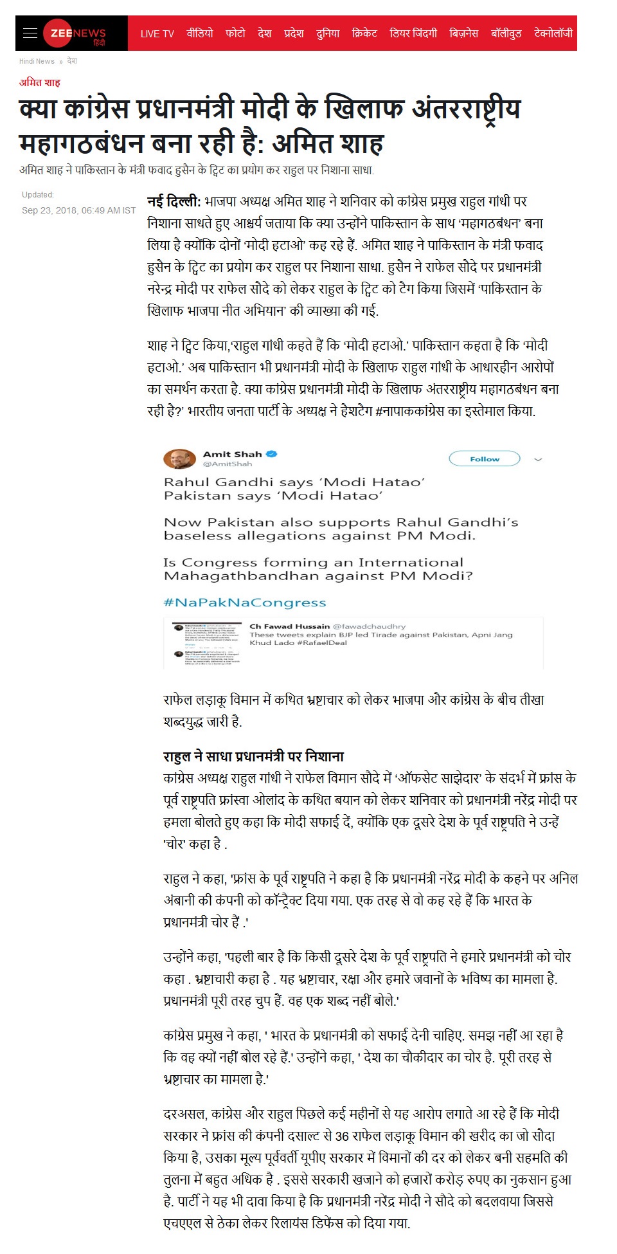Click the देश breadcrumb link

(72, 61)
